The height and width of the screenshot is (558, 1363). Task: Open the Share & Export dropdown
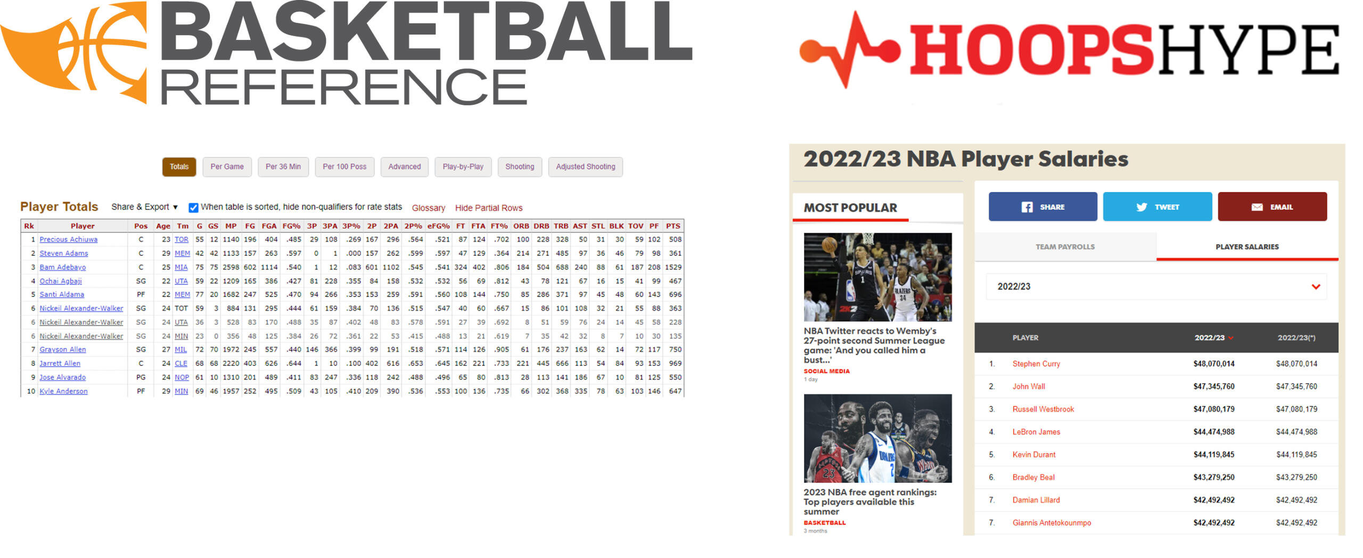pos(144,207)
